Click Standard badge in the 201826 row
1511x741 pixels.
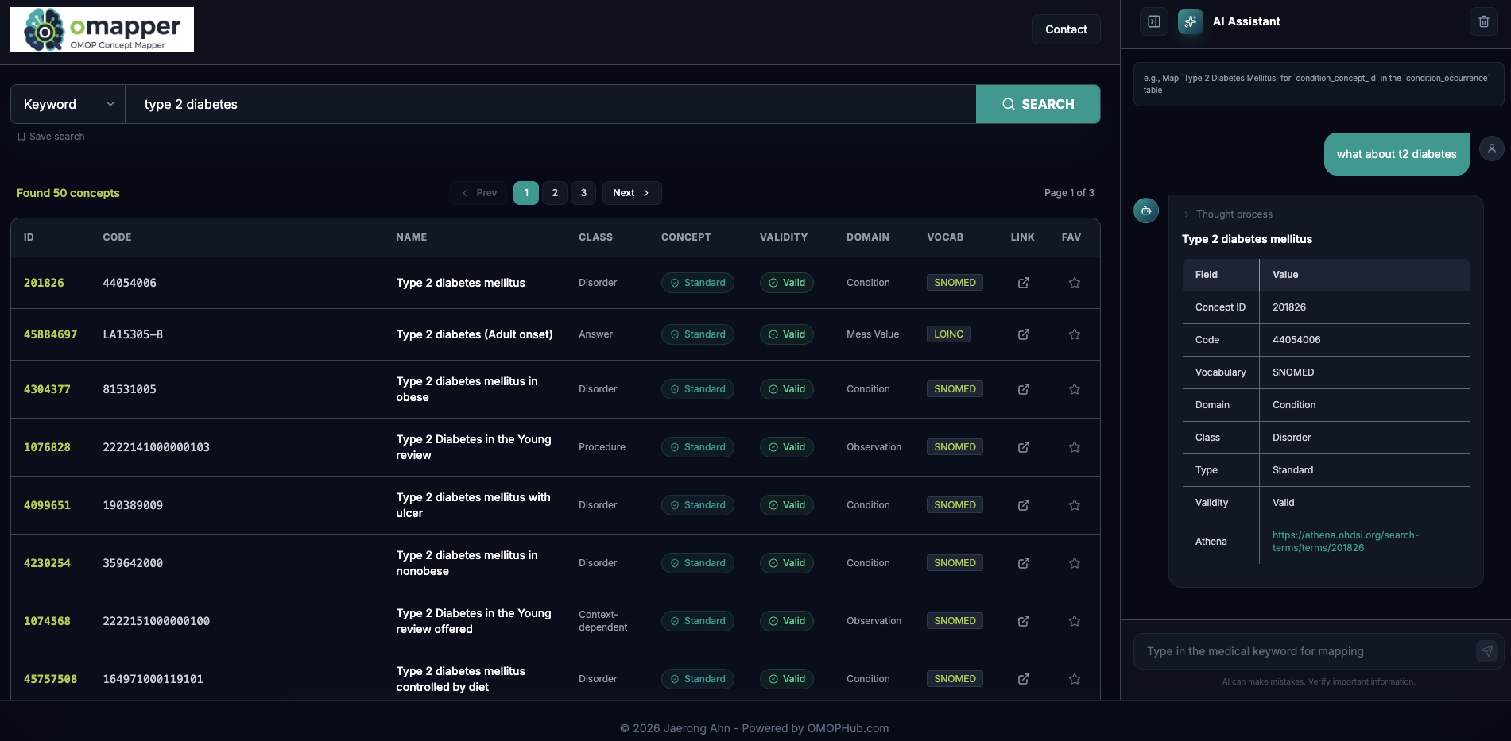tap(697, 283)
